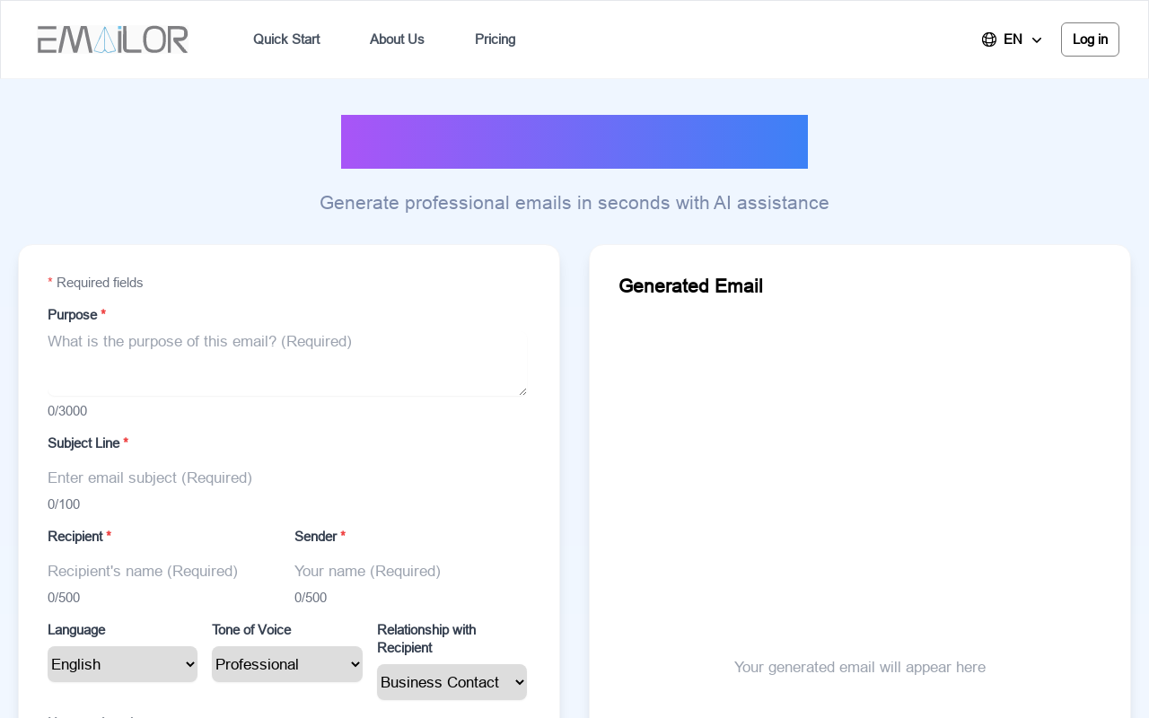Click the Purpose text area
1149x718 pixels.
[x=287, y=362]
